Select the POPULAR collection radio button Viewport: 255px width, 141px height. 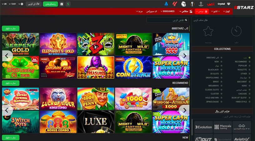[x=249, y=65]
